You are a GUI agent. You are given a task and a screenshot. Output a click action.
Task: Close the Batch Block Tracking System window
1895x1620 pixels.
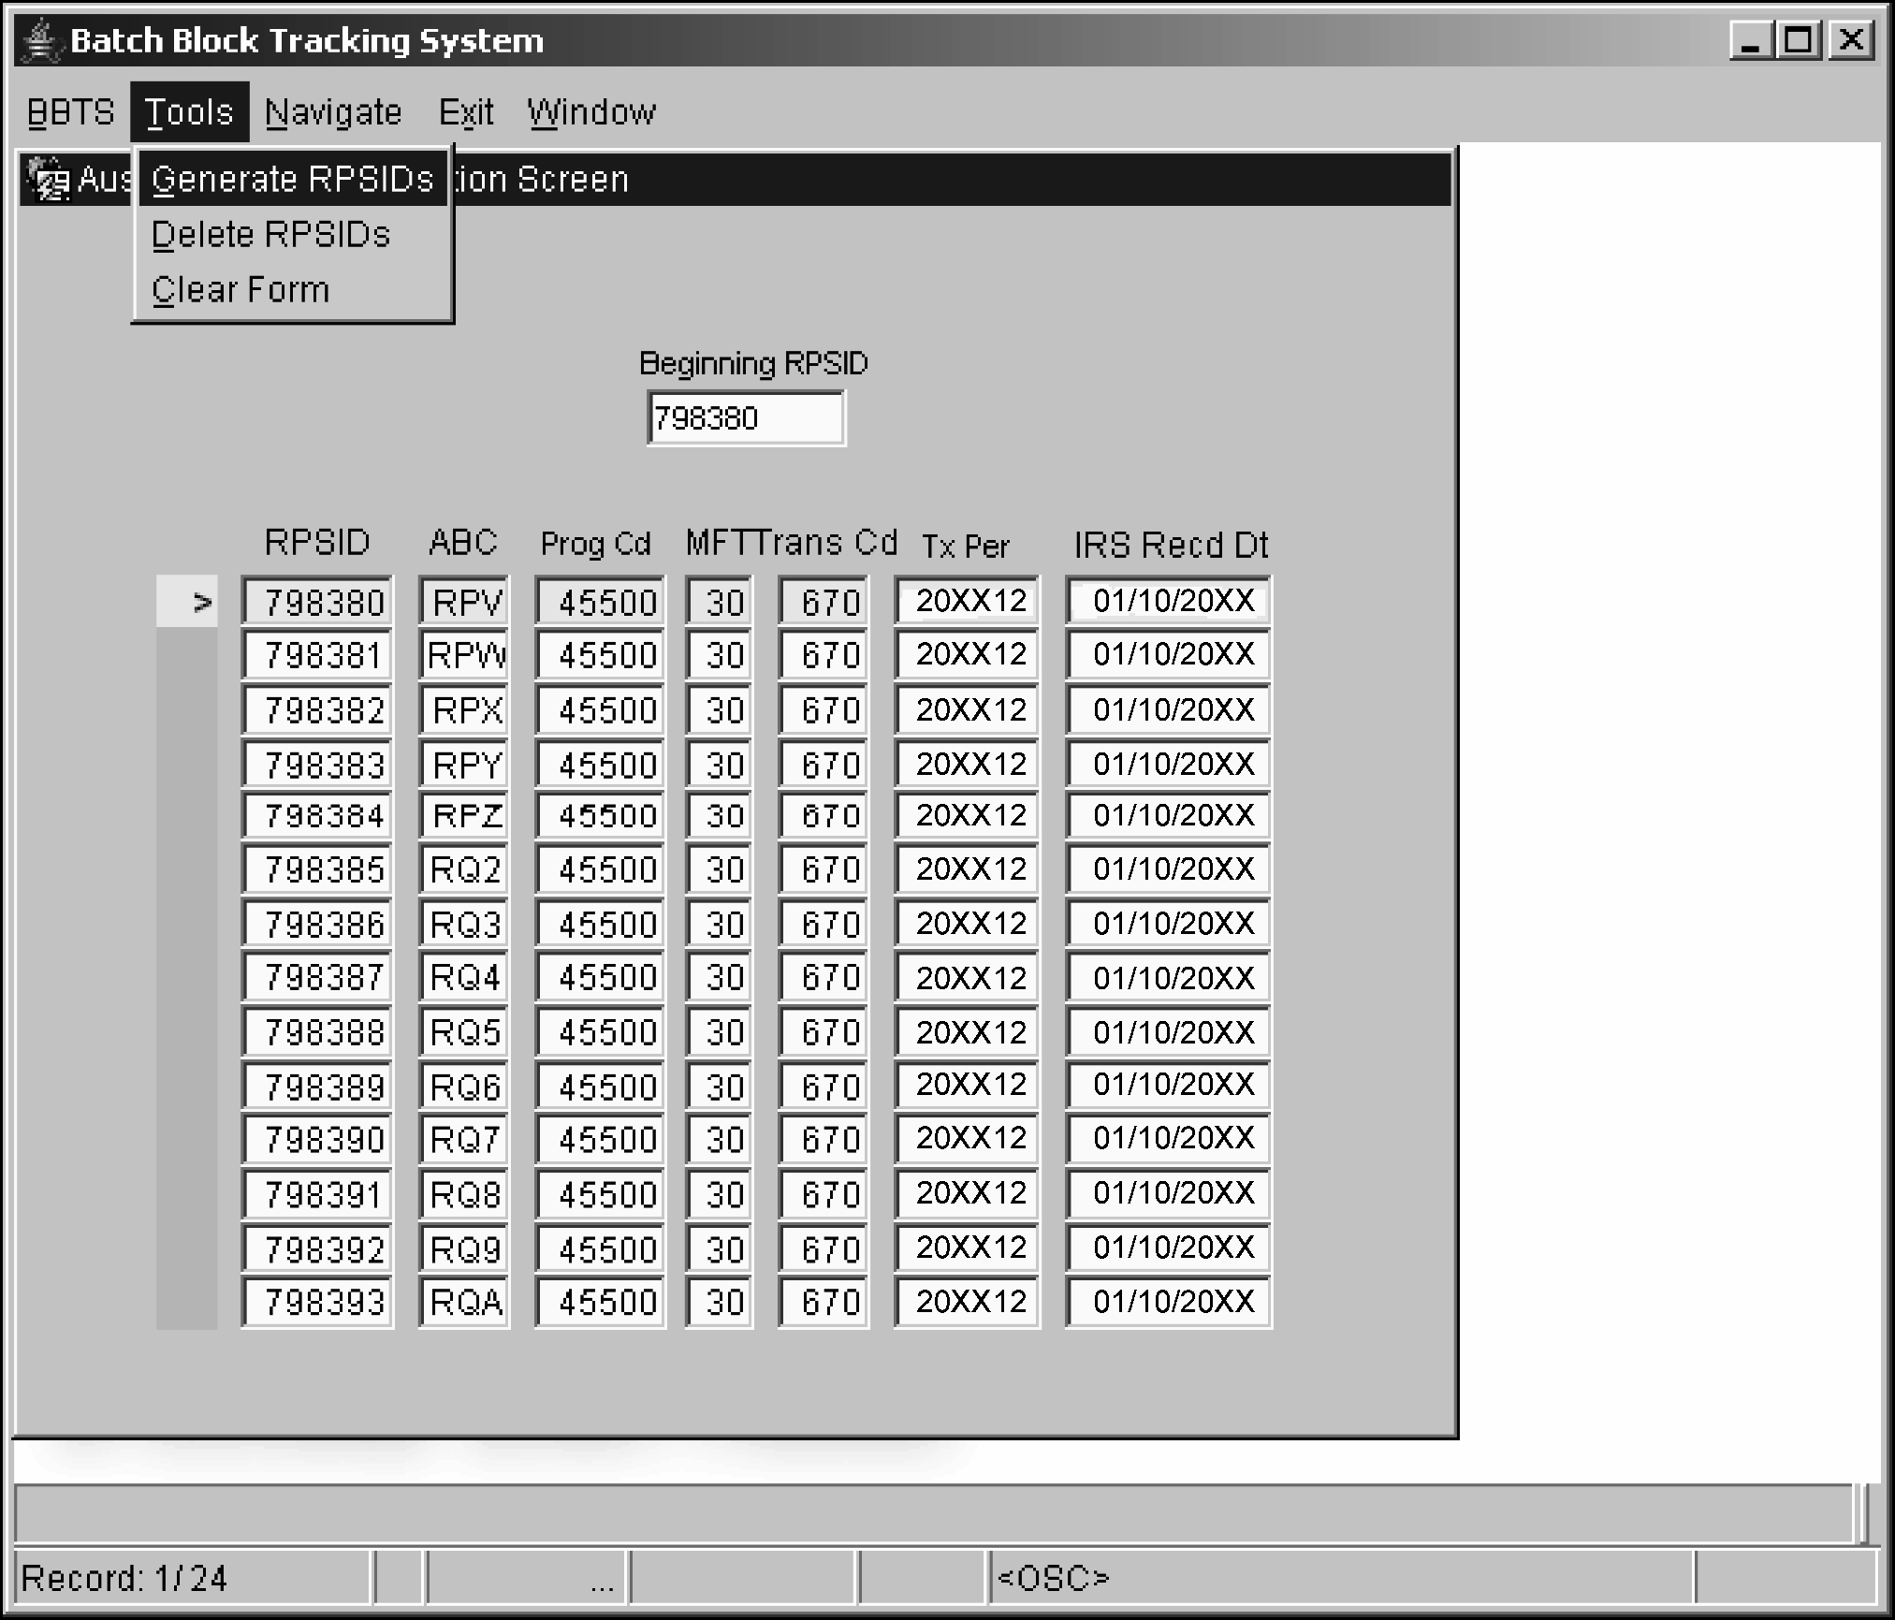1850,41
